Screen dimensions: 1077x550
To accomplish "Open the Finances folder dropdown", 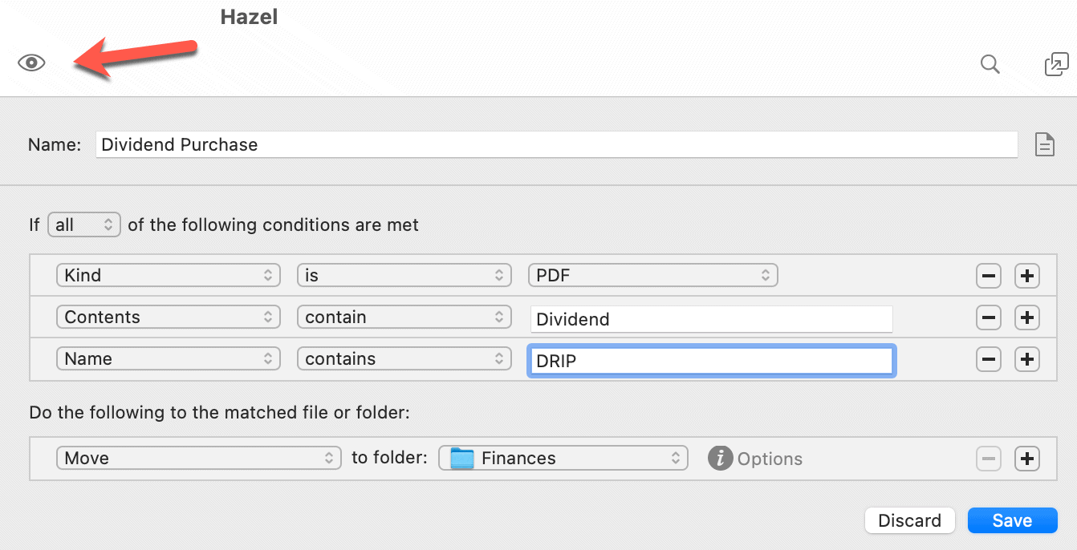I will pos(563,458).
